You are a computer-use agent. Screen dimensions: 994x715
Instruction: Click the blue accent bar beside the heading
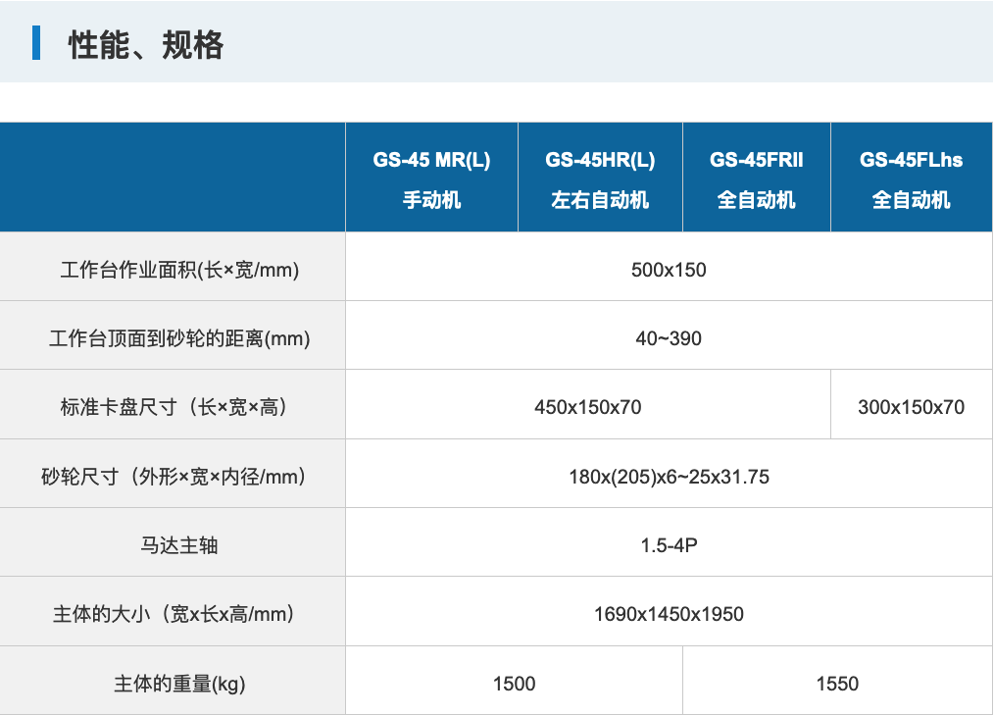[36, 44]
